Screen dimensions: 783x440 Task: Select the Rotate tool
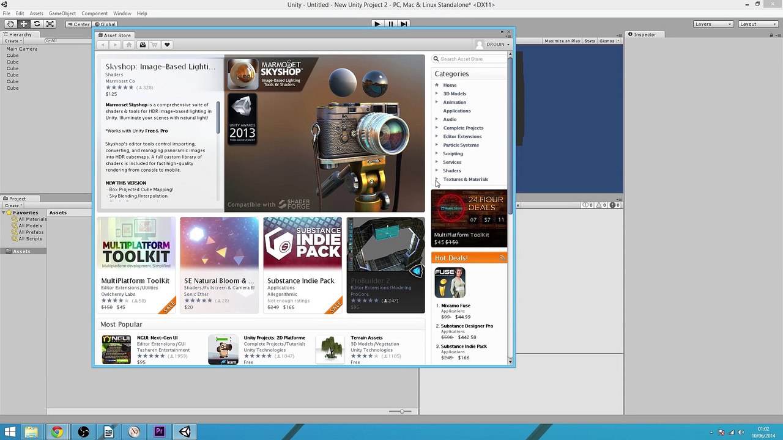(x=37, y=24)
